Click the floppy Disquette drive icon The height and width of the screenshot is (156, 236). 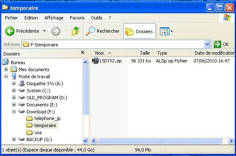21,83
